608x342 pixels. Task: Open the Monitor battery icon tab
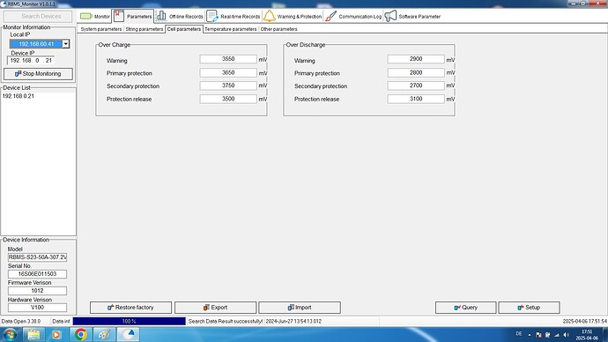coord(86,16)
